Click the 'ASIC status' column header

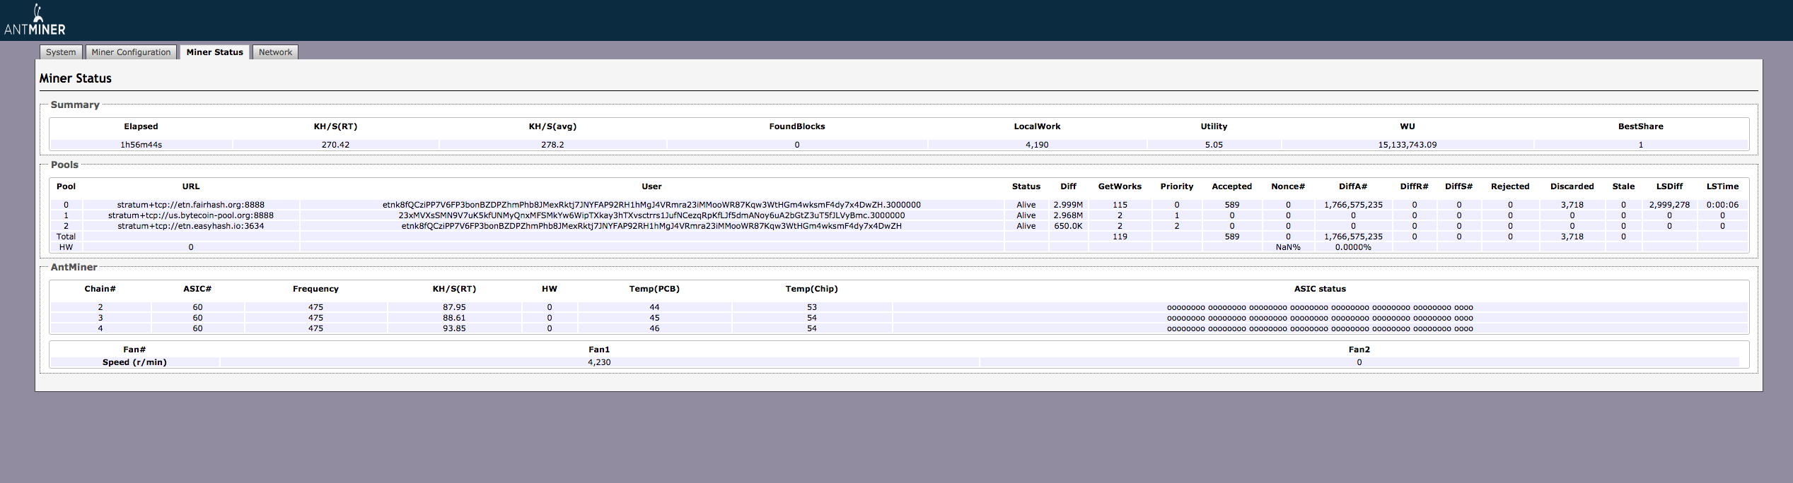click(x=1320, y=289)
